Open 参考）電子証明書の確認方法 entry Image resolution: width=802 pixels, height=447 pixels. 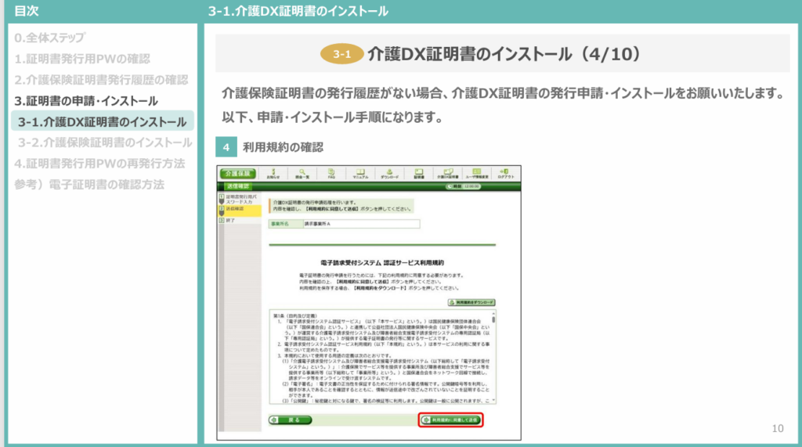pos(89,184)
